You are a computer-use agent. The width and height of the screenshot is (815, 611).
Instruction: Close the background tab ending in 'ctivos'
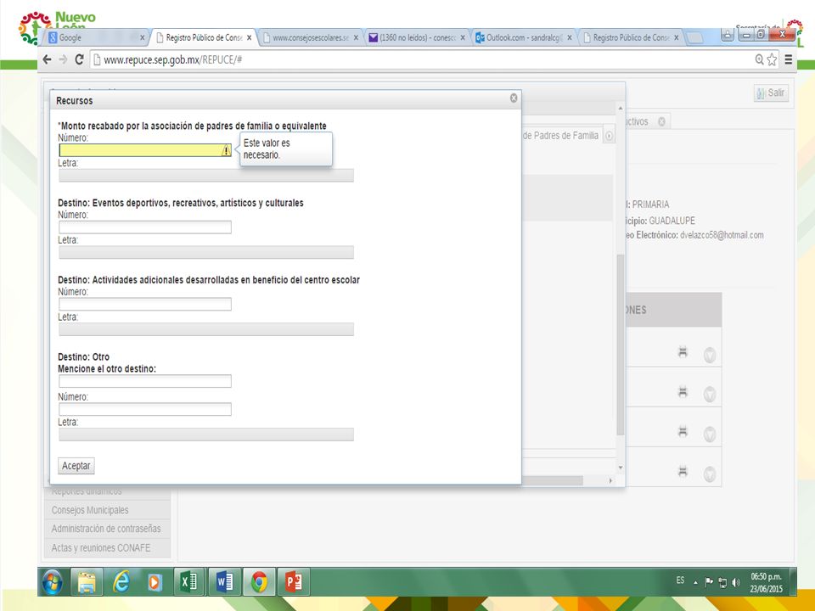[x=661, y=121]
